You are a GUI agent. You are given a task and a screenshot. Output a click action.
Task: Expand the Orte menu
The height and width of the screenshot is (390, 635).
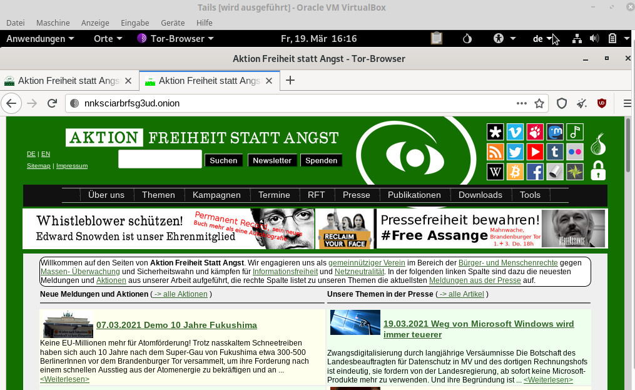108,39
